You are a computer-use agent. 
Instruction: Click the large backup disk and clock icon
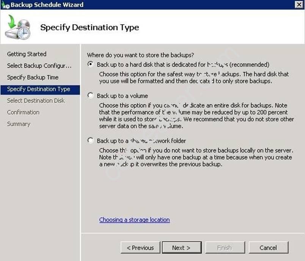17,27
